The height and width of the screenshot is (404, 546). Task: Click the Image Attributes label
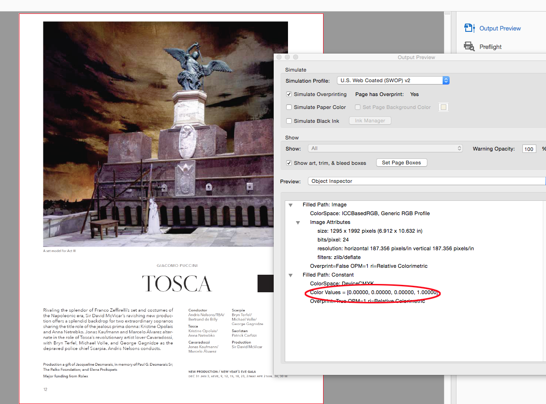click(330, 222)
